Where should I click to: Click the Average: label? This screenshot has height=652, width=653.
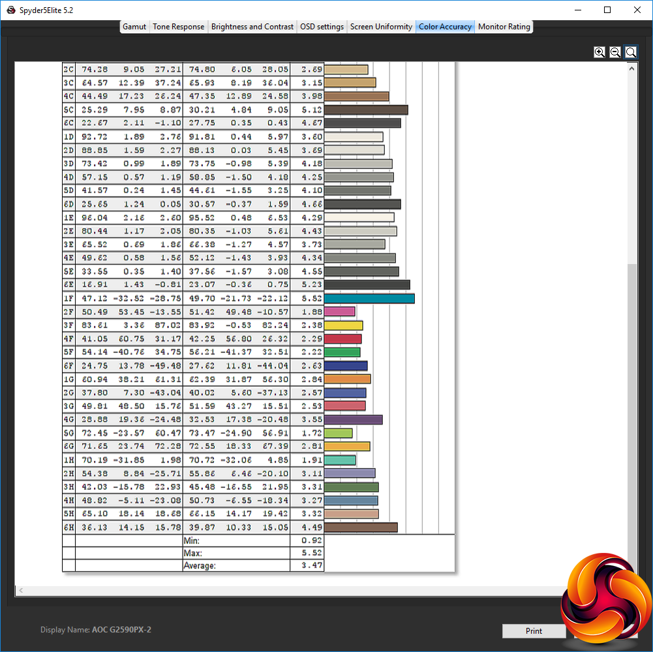click(x=200, y=566)
